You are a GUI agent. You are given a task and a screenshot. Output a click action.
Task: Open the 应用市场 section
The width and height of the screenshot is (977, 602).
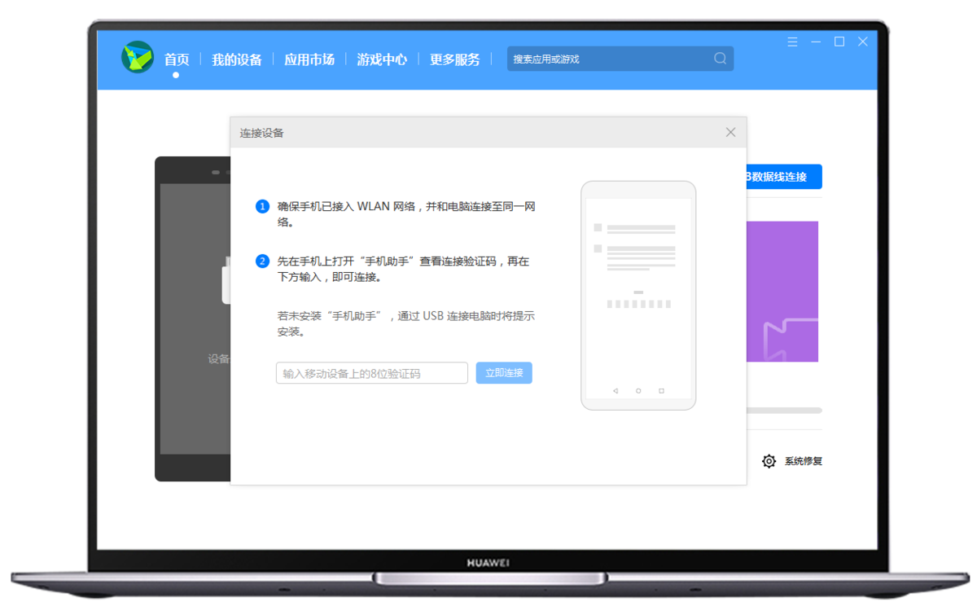pos(309,59)
